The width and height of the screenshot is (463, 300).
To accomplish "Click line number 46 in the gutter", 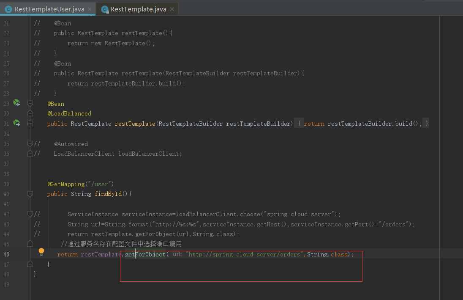I will [x=6, y=254].
